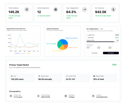The width and height of the screenshot is (125, 107).
Task: Toggle the Seniors legend entry in line chart
Action: [x=28, y=53]
